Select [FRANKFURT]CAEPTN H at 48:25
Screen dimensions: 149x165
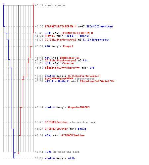(61, 26)
